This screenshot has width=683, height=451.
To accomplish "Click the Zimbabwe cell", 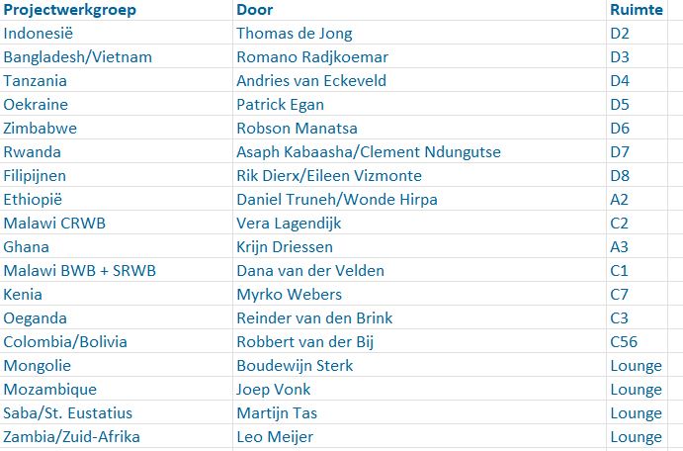I will (x=41, y=129).
